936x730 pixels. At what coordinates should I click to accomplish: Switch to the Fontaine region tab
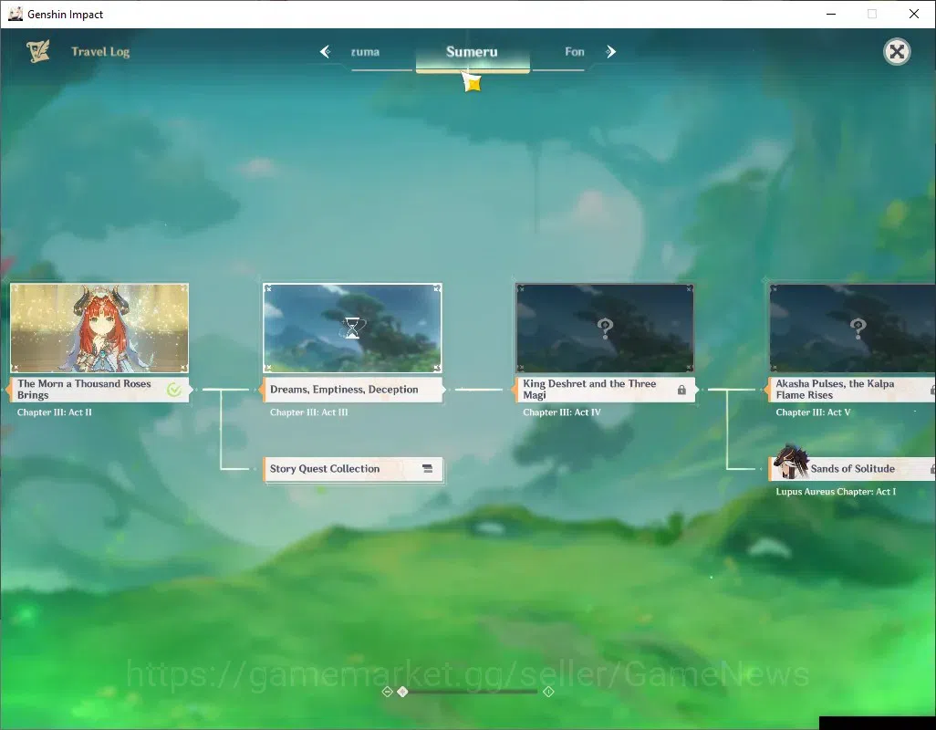(x=574, y=52)
